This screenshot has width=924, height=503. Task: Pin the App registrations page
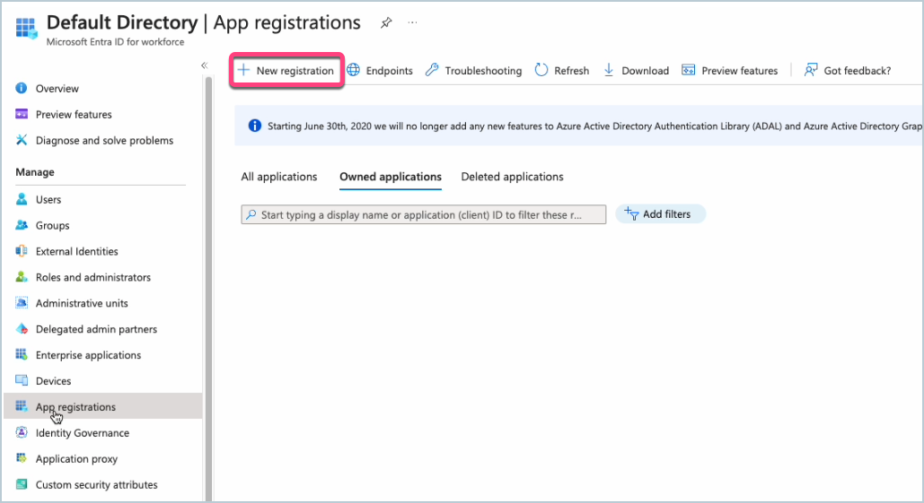click(386, 23)
